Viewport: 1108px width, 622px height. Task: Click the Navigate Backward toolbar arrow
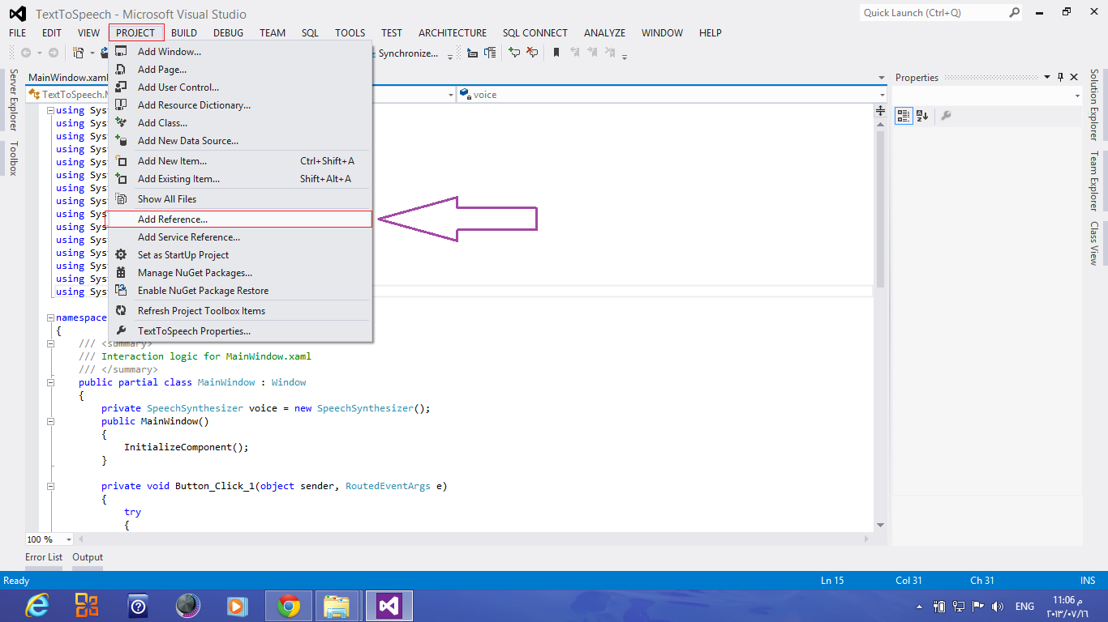click(x=26, y=53)
